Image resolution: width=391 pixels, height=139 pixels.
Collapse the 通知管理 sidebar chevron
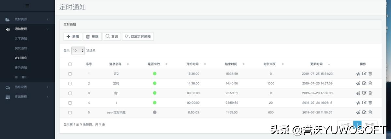click(47, 29)
